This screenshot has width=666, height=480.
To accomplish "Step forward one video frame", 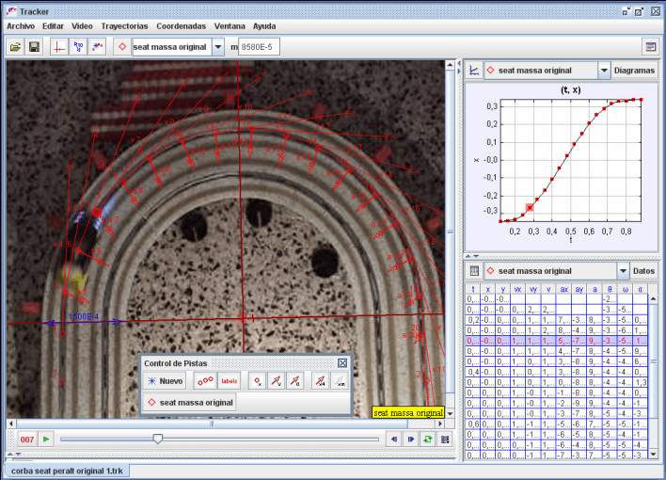I will (411, 439).
